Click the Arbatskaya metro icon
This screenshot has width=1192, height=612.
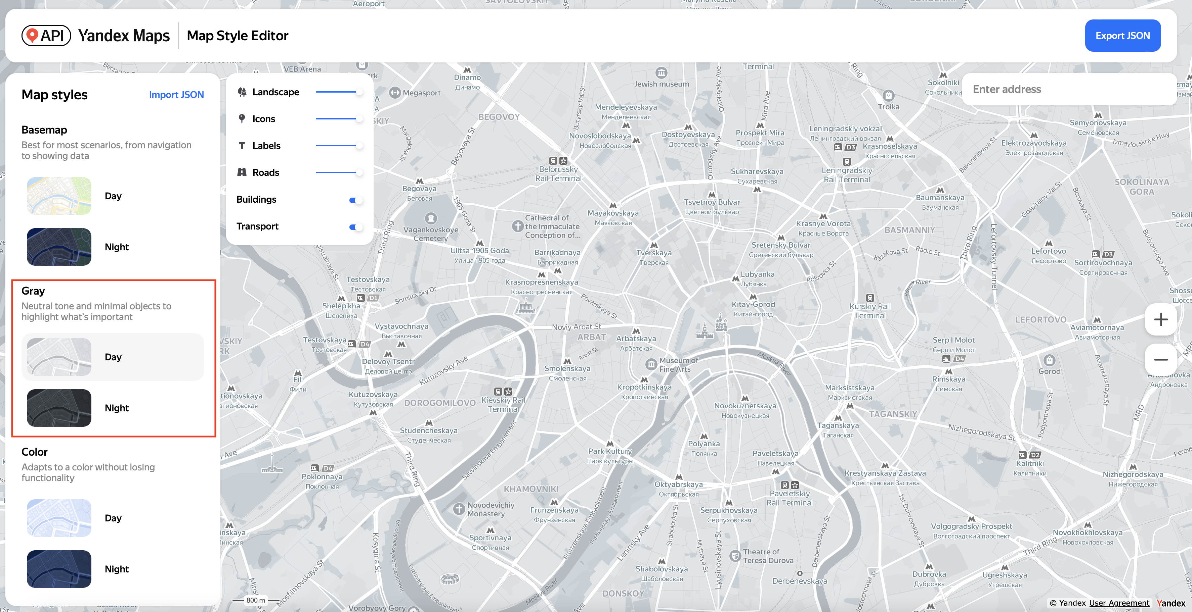tap(636, 331)
